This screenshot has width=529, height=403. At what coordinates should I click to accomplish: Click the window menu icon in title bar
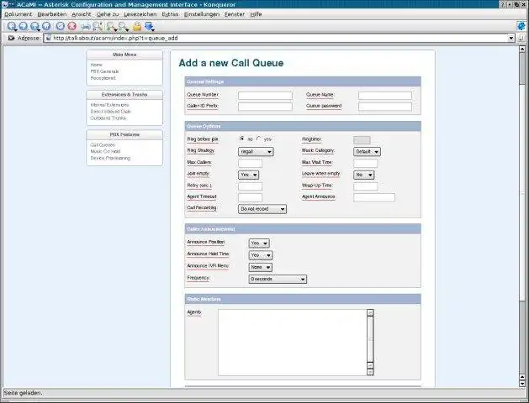5,4
